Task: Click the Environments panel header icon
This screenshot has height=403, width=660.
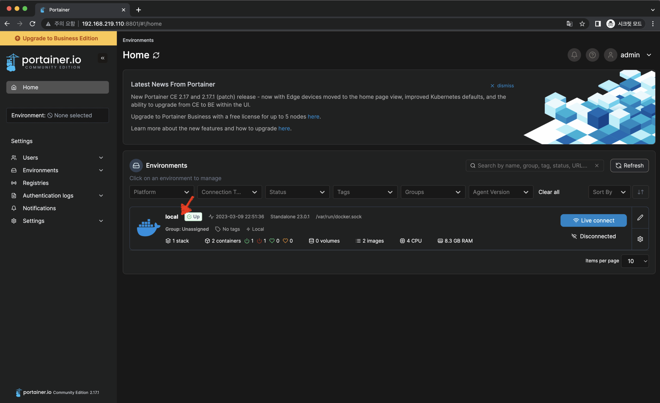Action: click(136, 165)
